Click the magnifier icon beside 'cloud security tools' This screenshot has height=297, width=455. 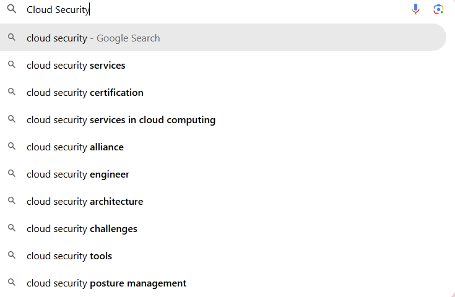click(12, 255)
